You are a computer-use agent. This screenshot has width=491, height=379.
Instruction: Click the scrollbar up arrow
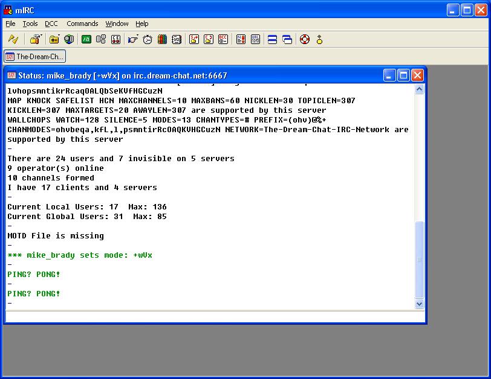pos(419,89)
